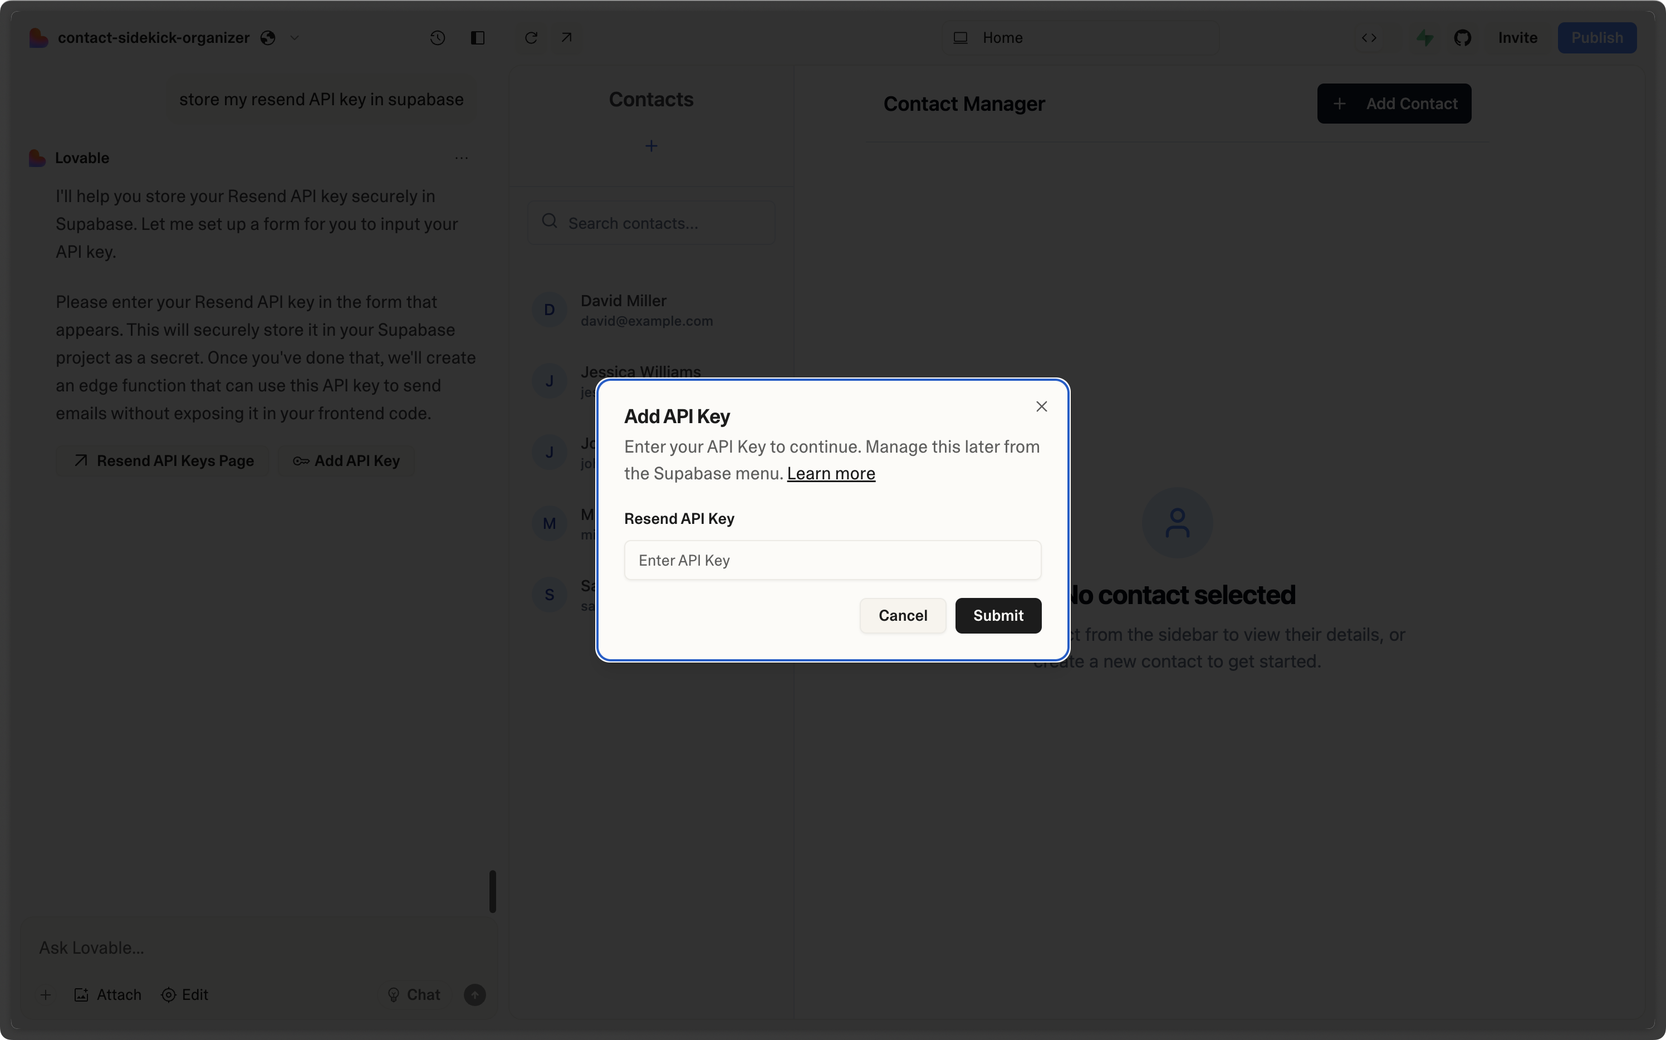Open preview in new tab arrow
1666x1040 pixels.
(x=566, y=37)
